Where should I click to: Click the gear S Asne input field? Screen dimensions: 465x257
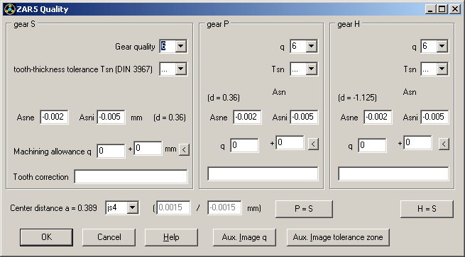pyautogui.click(x=54, y=117)
